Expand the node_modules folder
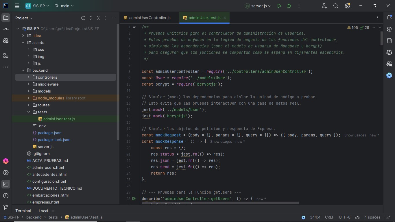Screen dimensions: 395x222 [x=29, y=98]
